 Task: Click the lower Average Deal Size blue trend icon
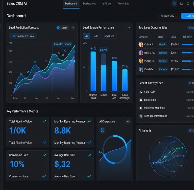click(x=89, y=176)
